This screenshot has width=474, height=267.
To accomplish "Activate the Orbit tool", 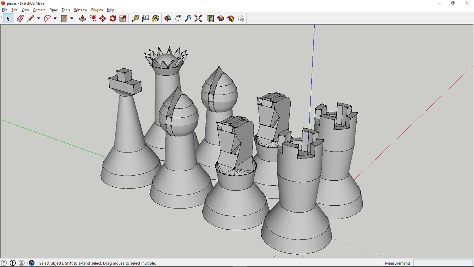I will [x=167, y=18].
